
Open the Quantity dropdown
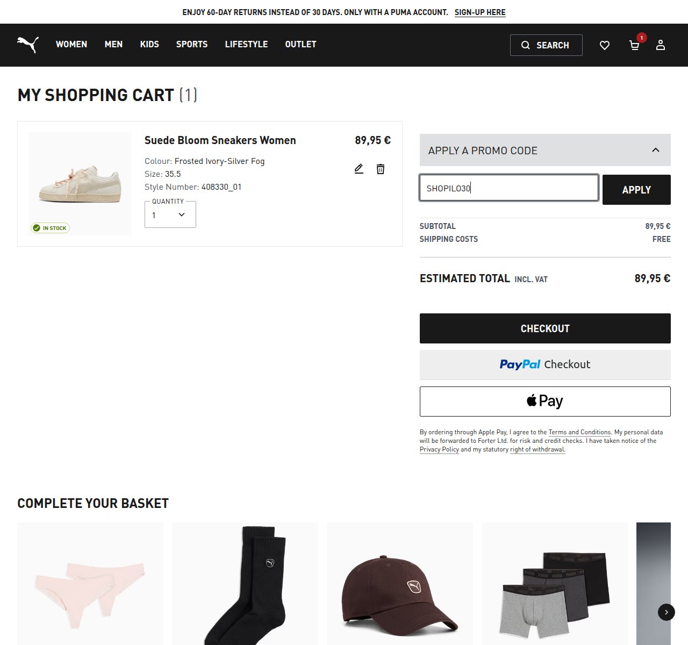pyautogui.click(x=170, y=214)
